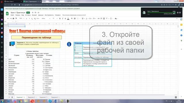
Task: Click the Google Sheets home logo
Action: 7,13
